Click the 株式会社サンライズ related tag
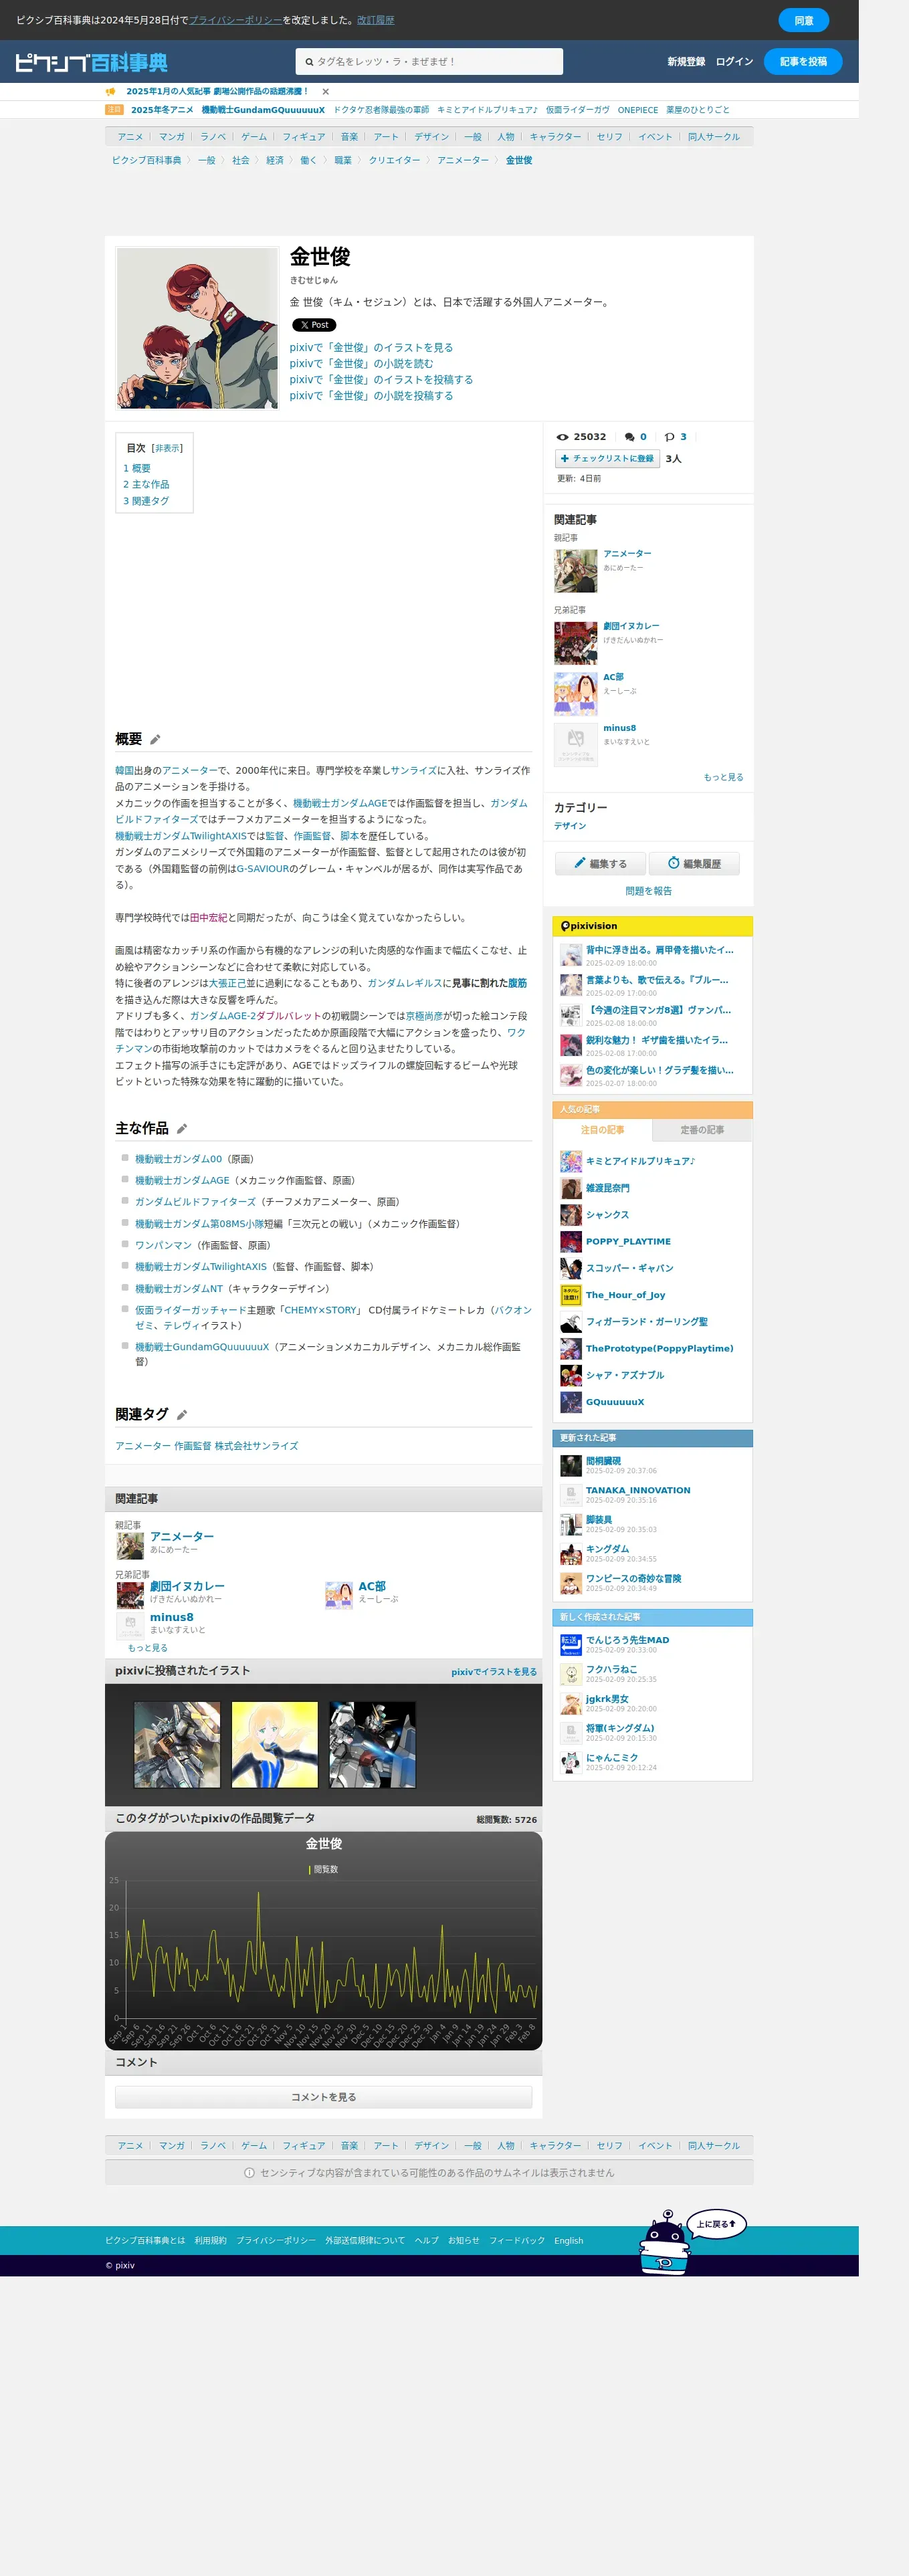The height and width of the screenshot is (2576, 909). pos(256,1446)
